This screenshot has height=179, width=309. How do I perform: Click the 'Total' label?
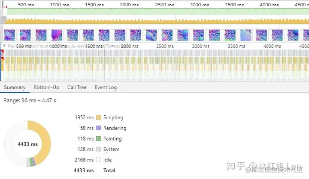(109, 170)
